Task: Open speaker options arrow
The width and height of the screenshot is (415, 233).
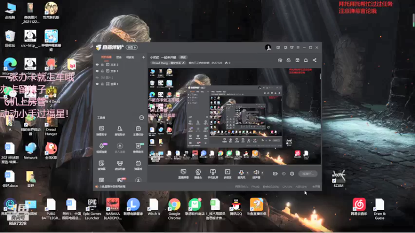Action: pyautogui.click(x=262, y=173)
